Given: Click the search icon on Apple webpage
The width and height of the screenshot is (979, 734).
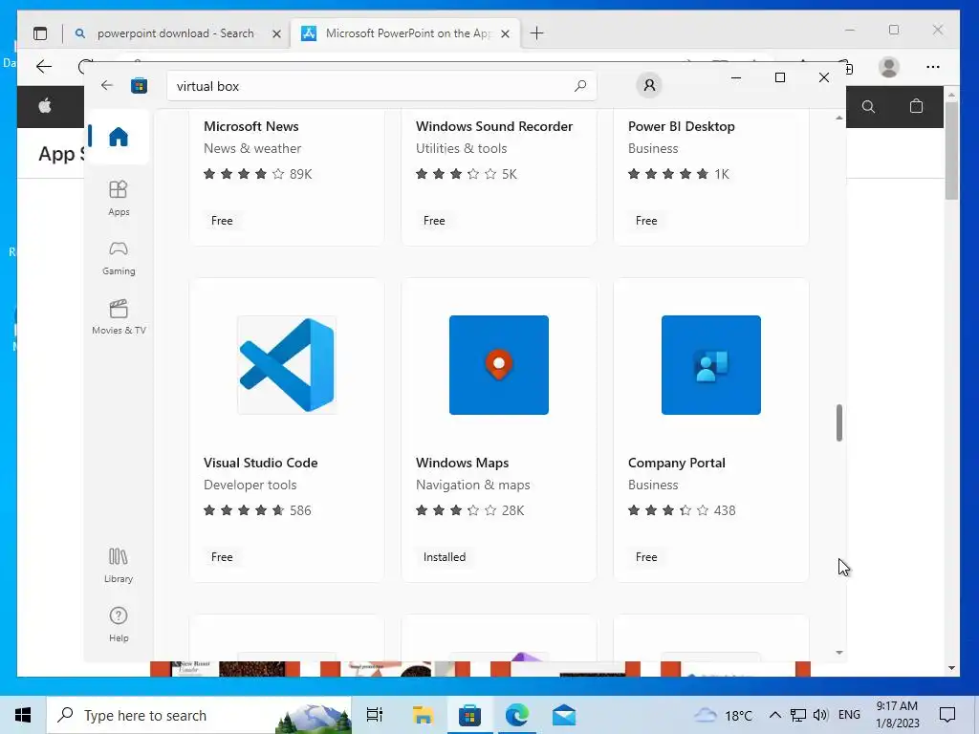Looking at the screenshot, I should point(868,107).
